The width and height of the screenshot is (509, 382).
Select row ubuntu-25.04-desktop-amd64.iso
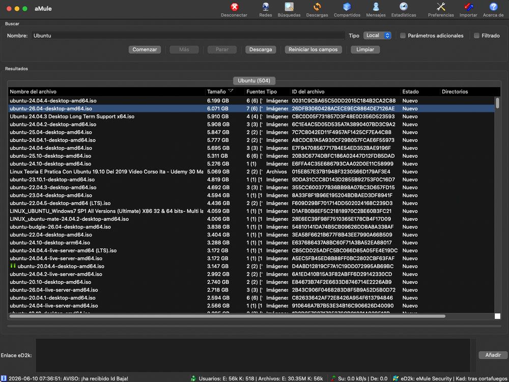pyautogui.click(x=251, y=132)
